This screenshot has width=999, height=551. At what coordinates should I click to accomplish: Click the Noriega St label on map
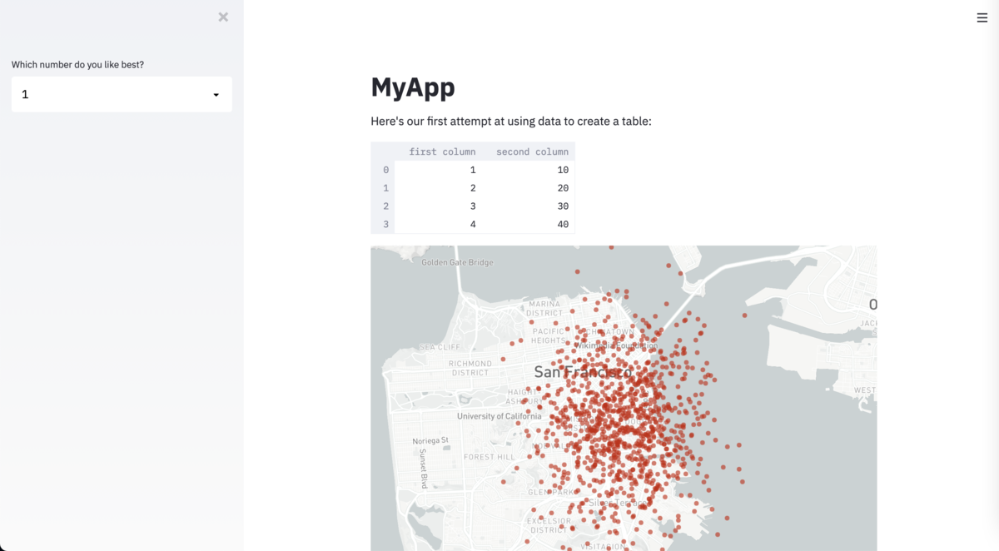tap(430, 440)
